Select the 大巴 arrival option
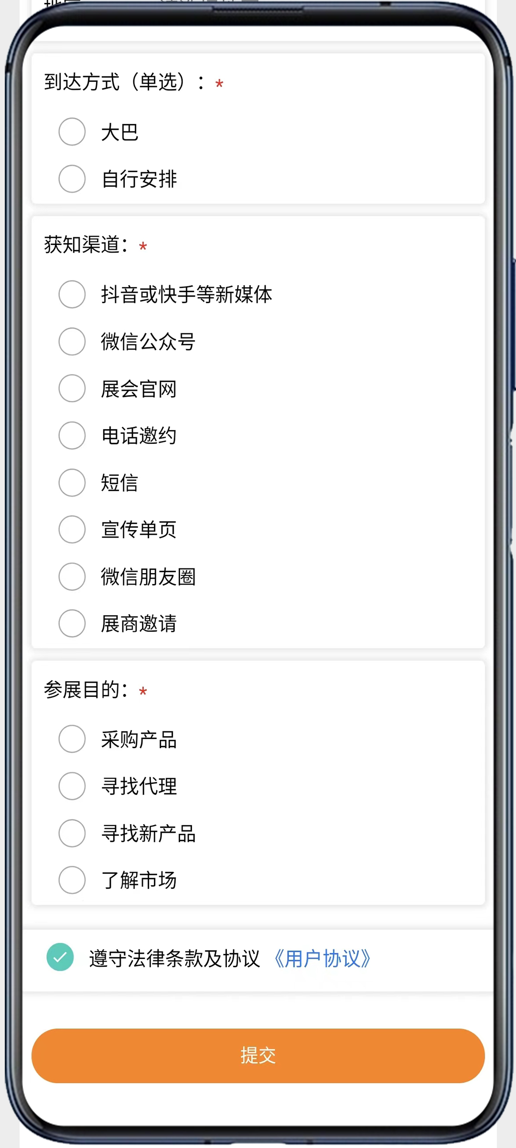516x1148 pixels. 72,132
